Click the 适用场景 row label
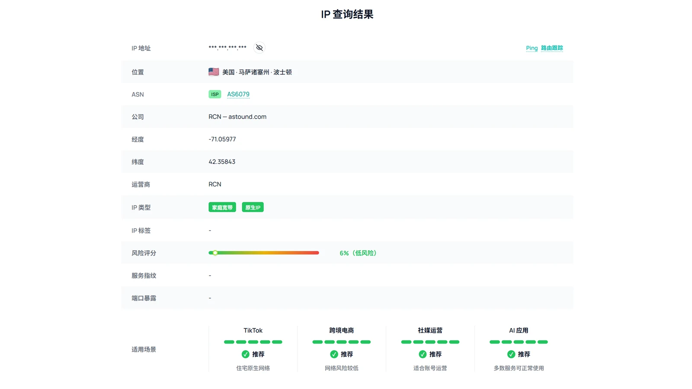 (144, 349)
